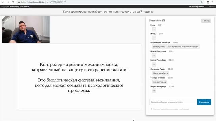Viewport: 216px width, 121px height.
Task: Bookmark page with the star icon
Action: (202, 2)
